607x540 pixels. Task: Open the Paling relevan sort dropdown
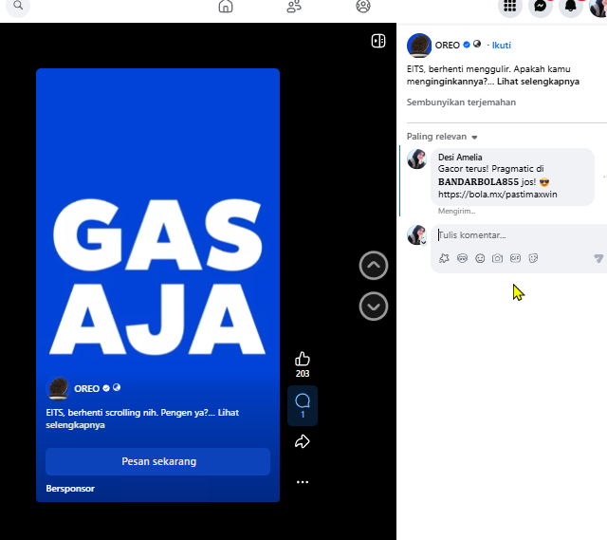(442, 137)
